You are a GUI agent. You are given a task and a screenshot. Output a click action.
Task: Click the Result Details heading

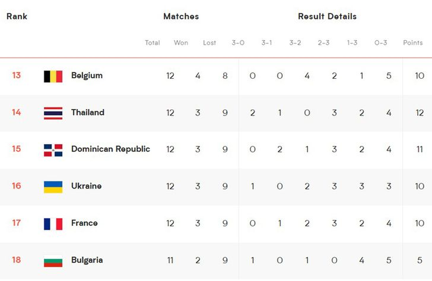pyautogui.click(x=328, y=16)
